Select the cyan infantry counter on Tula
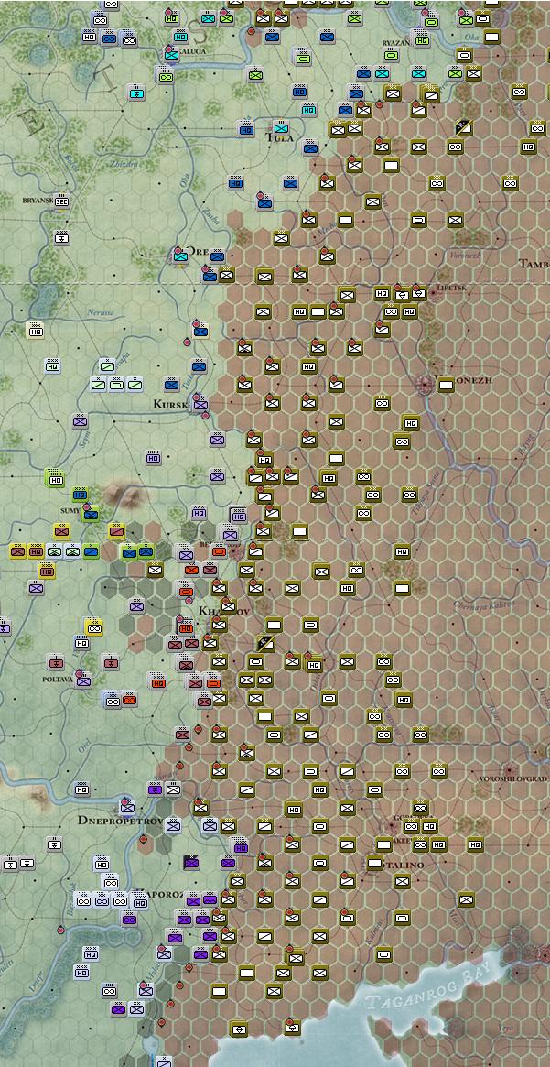Viewport: 550px width, 1067px height. pos(281,127)
